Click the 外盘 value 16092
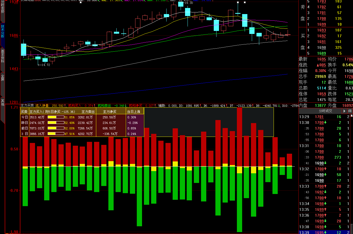The image size is (353, 234). click(x=347, y=105)
